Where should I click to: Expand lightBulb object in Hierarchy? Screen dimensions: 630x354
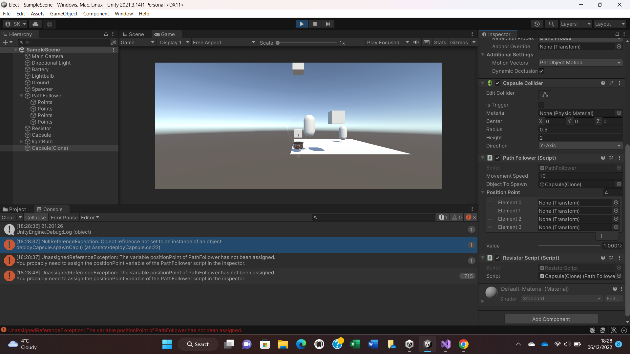tap(21, 142)
